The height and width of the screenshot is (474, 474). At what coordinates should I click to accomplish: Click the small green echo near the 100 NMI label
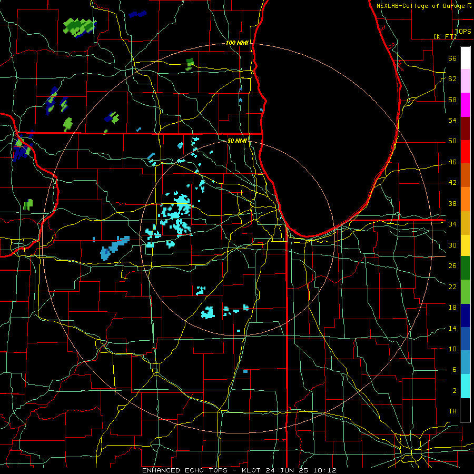(x=190, y=64)
